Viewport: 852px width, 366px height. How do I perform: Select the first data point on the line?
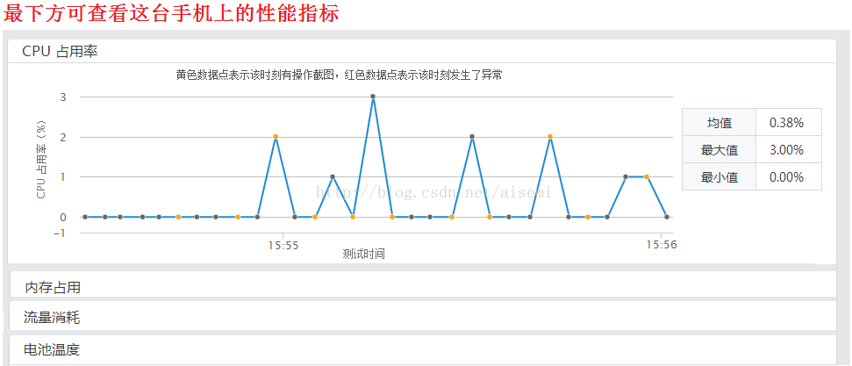85,217
